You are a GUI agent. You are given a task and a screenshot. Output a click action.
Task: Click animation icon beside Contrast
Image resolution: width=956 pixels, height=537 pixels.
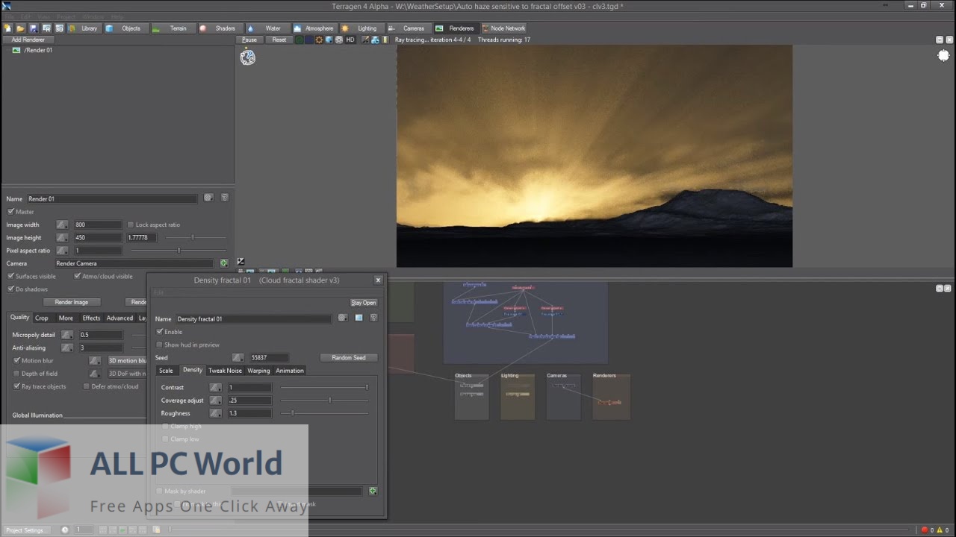(215, 387)
